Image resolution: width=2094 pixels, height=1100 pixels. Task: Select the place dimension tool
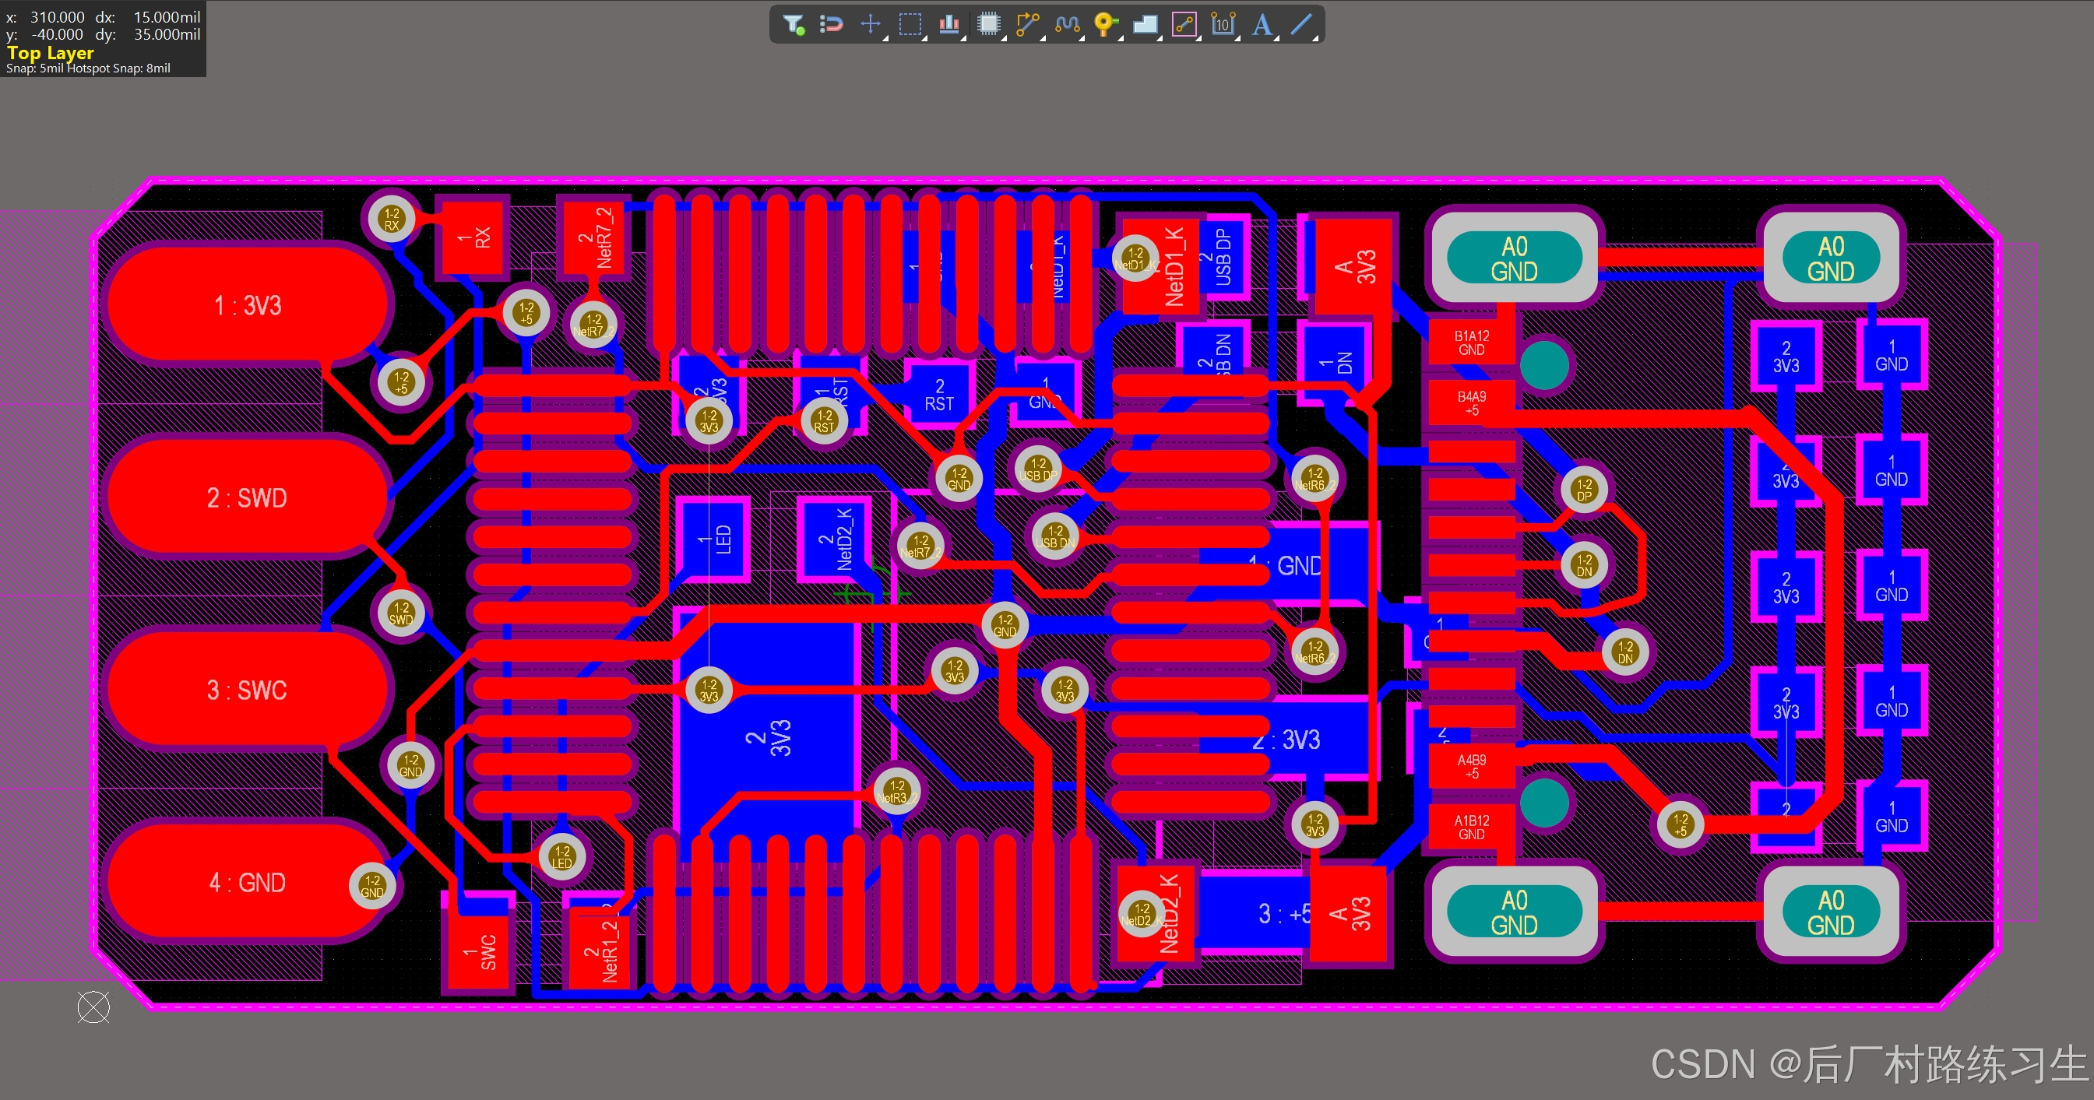click(x=1223, y=24)
